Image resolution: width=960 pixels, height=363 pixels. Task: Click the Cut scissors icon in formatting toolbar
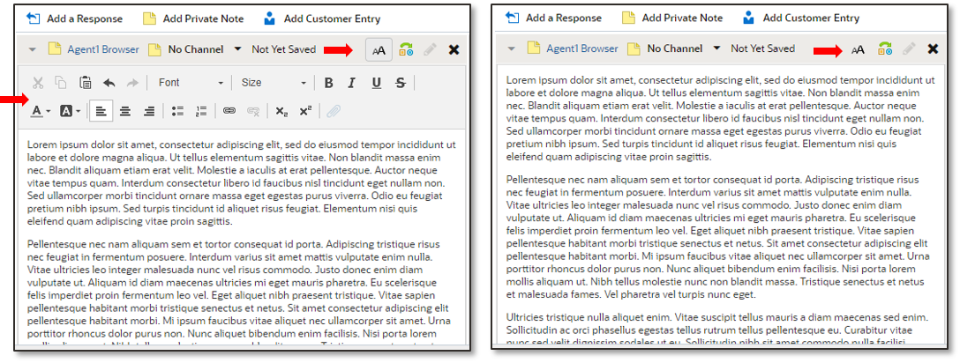(37, 83)
